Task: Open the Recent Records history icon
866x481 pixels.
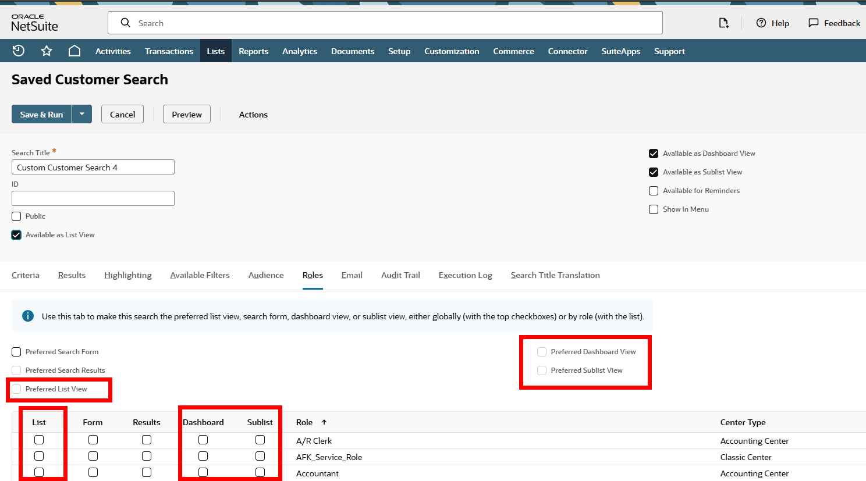Action: click(x=18, y=51)
